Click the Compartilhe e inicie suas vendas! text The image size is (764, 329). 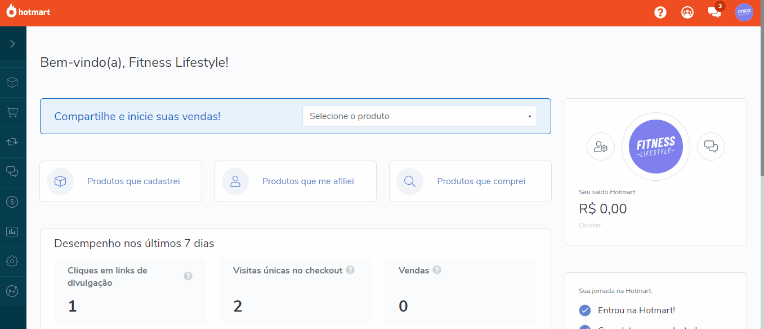point(137,117)
